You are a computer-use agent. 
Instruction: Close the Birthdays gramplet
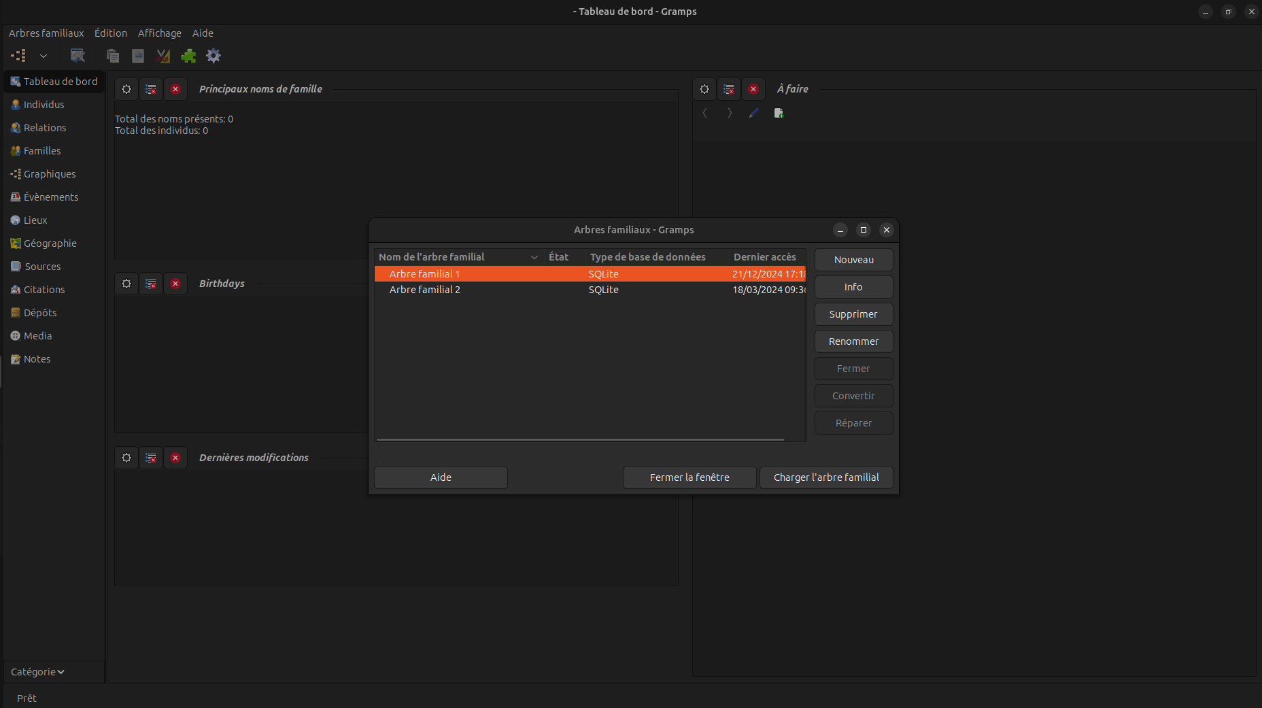pyautogui.click(x=175, y=284)
